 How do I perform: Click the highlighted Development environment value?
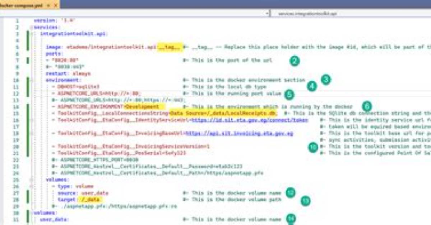coord(144,107)
